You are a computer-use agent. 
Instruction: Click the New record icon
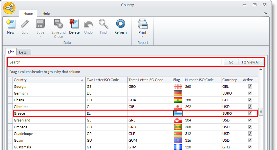click(11, 24)
